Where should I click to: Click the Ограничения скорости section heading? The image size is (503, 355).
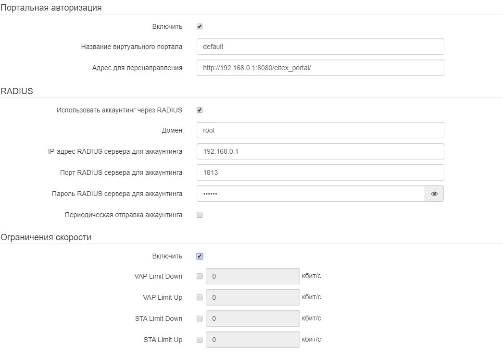coord(46,237)
